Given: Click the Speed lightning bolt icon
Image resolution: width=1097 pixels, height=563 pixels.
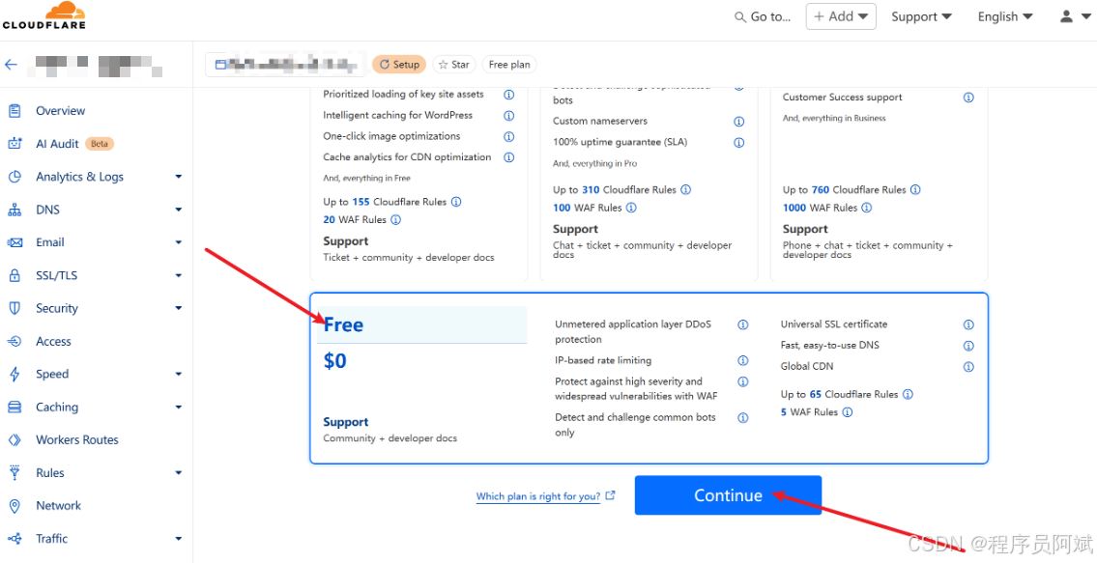Looking at the screenshot, I should [14, 374].
